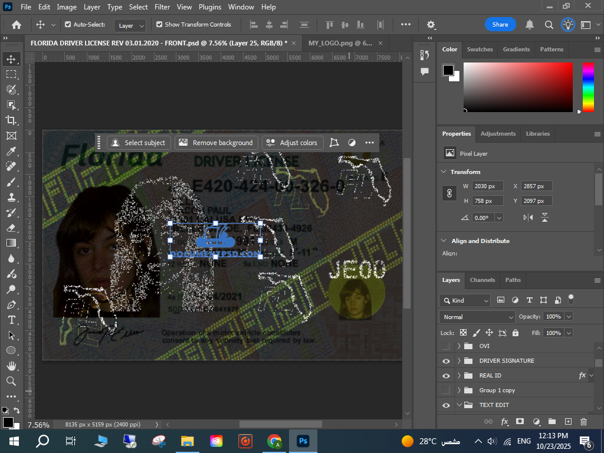Click the trash icon to delete layer
This screenshot has height=453, width=604.
(x=583, y=421)
